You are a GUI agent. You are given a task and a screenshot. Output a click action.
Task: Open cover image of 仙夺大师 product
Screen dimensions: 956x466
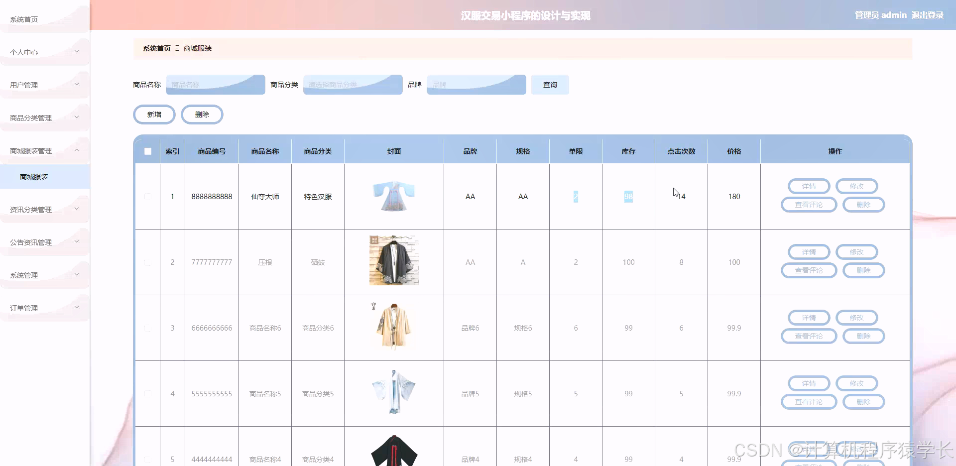coord(394,196)
